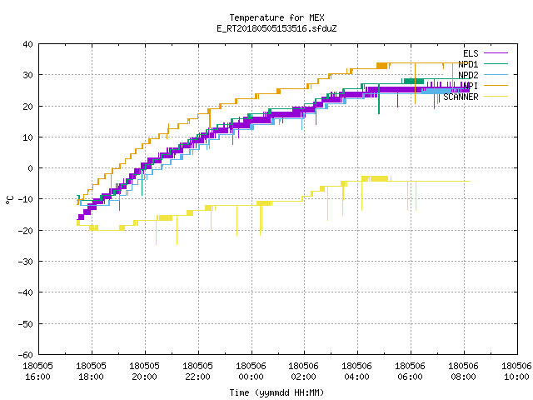Click the y-axis label 20

click(x=27, y=107)
